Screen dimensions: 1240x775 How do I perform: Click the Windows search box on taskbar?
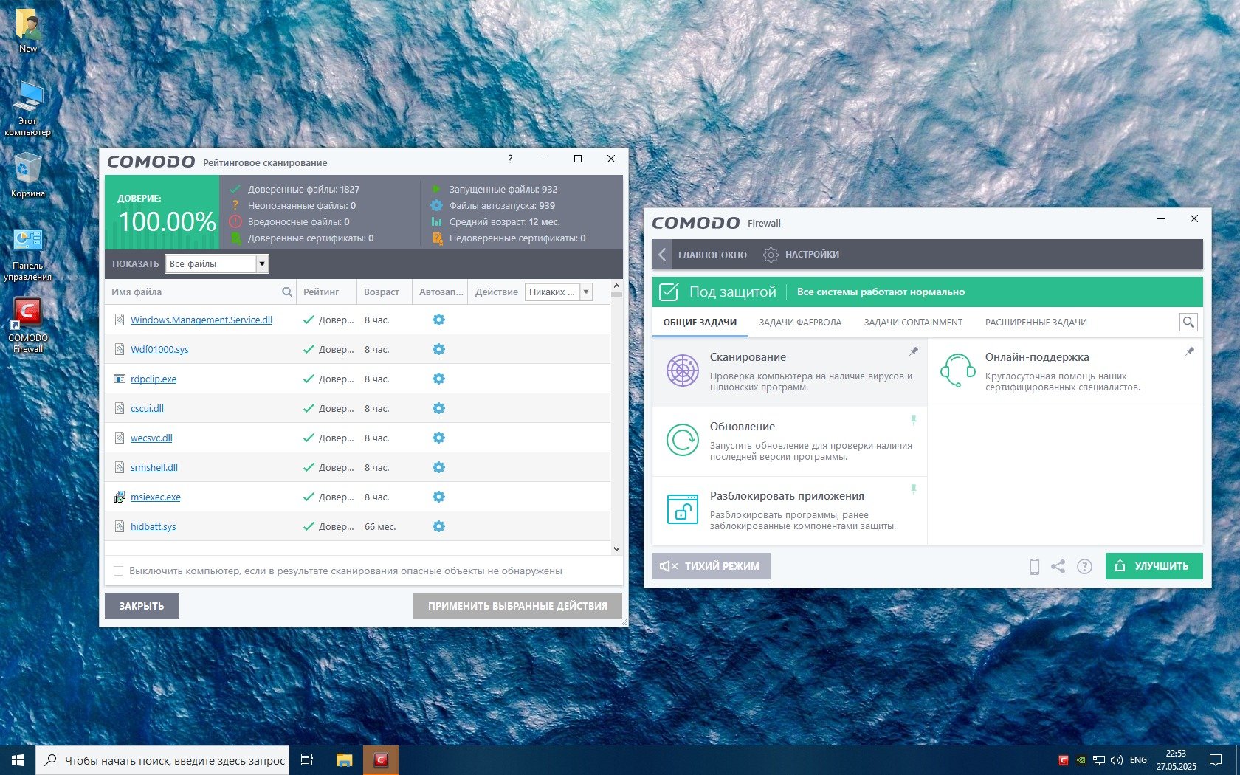pos(162,759)
